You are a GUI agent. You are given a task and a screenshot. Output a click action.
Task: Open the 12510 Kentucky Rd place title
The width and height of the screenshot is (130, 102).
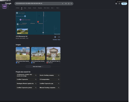22,36
